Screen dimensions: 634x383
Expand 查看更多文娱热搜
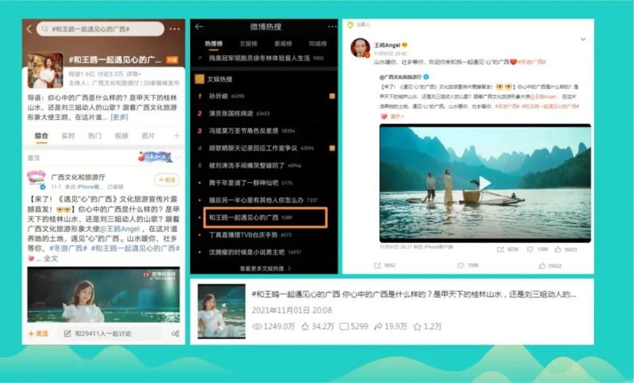point(265,268)
